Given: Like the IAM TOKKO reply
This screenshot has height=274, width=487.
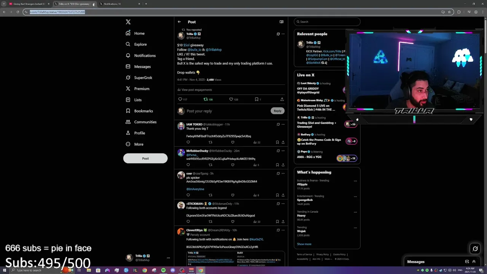Looking at the screenshot, I should [233, 142].
